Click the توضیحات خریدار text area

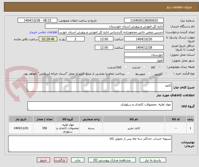tap(90, 144)
